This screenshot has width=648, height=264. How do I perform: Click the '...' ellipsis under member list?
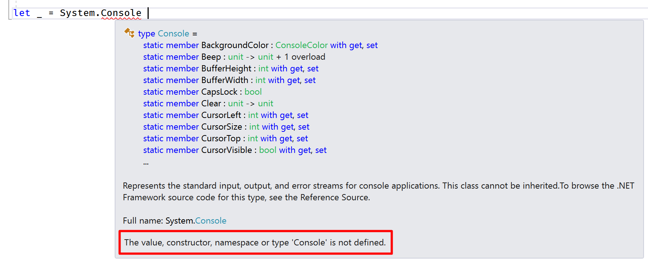[x=146, y=163]
